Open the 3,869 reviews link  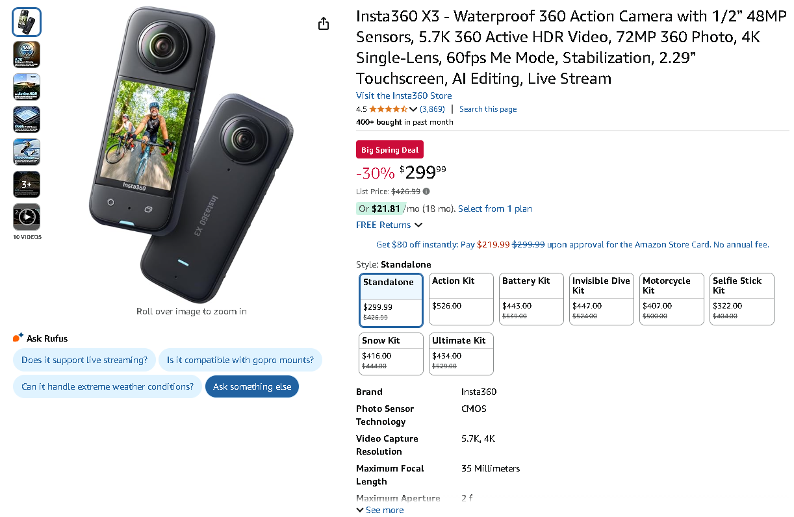click(x=432, y=109)
